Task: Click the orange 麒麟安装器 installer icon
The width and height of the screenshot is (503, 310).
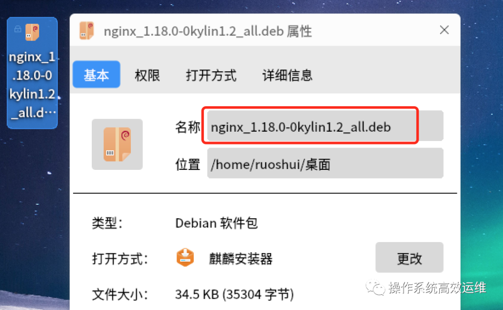Action: click(185, 257)
